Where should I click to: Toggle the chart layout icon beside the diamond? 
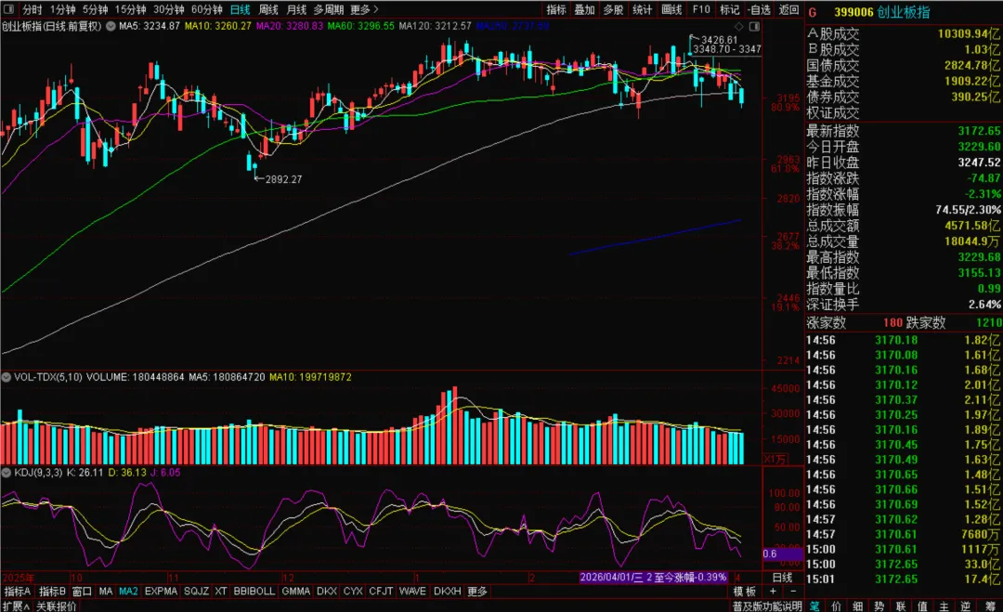point(755,26)
